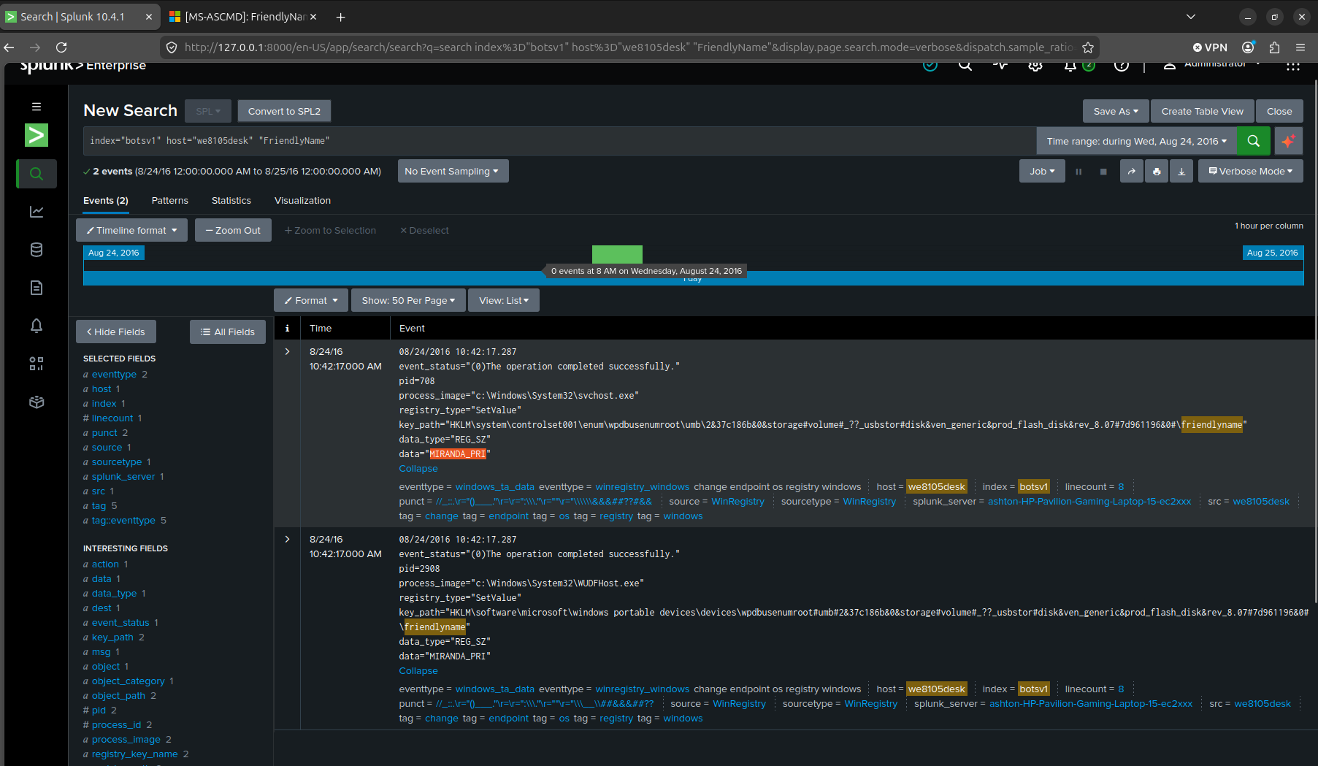Screen dimensions: 1318x766
Task: Open Dashboards grid icon in sidebar
Action: point(37,364)
